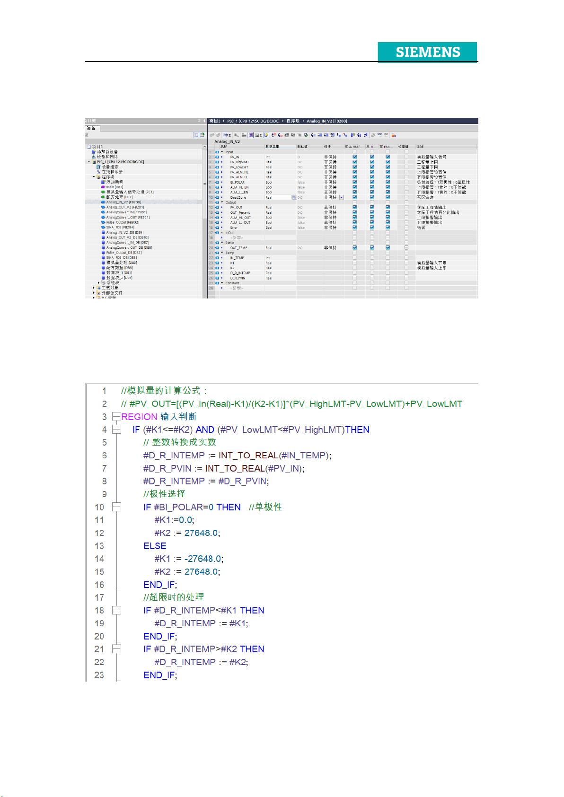Expand the 工艺对象 tree node
Viewport: 564px width, 797px height.
(x=94, y=288)
